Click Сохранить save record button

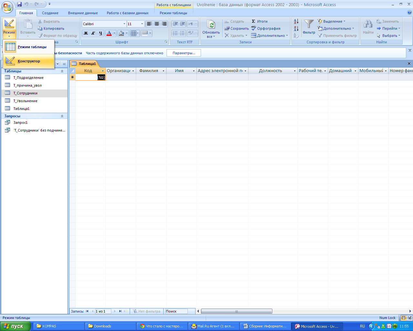[x=237, y=28]
